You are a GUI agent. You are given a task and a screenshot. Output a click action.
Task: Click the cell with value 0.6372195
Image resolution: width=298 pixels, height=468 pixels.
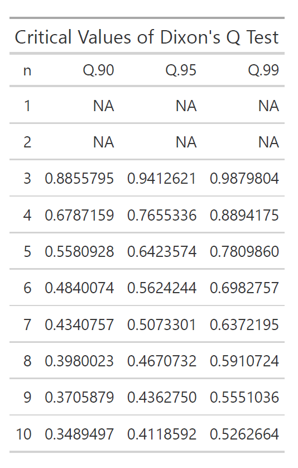244,324
